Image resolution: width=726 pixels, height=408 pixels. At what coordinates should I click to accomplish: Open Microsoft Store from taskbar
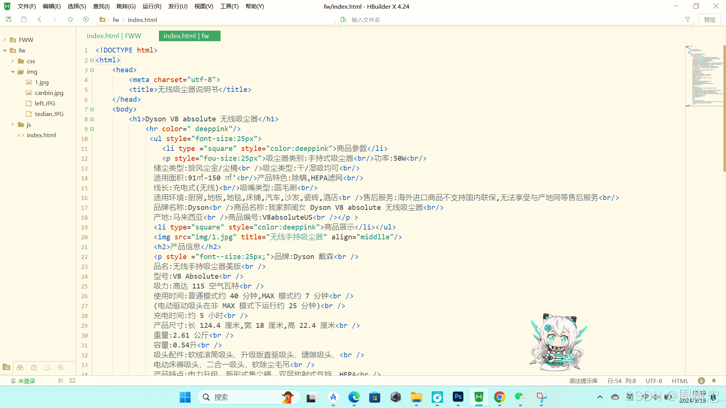375,397
